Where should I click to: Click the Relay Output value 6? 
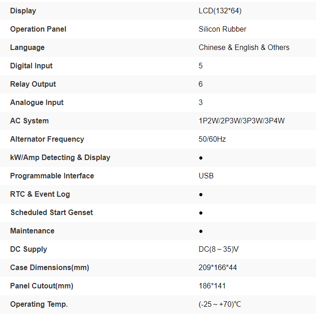[201, 84]
